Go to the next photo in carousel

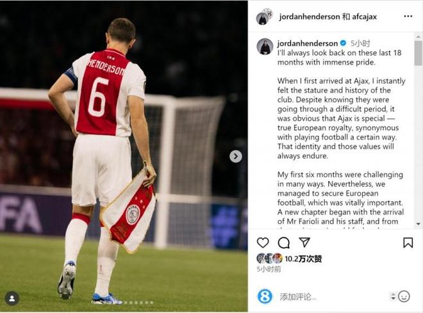(236, 156)
